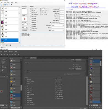Switch to Texture tab in Object Builder

pos(27,58)
